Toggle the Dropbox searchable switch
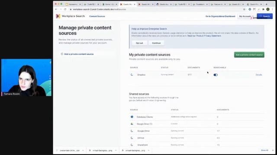Image resolution: width=277 pixels, height=155 pixels. pyautogui.click(x=216, y=75)
